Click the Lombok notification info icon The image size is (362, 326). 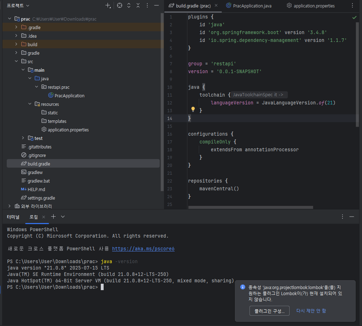tap(243, 287)
